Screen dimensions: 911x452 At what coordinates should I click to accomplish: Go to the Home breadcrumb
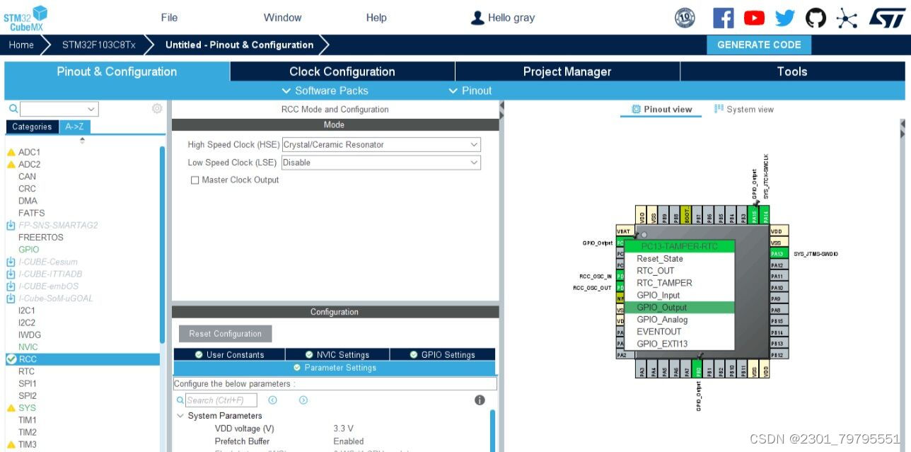21,45
